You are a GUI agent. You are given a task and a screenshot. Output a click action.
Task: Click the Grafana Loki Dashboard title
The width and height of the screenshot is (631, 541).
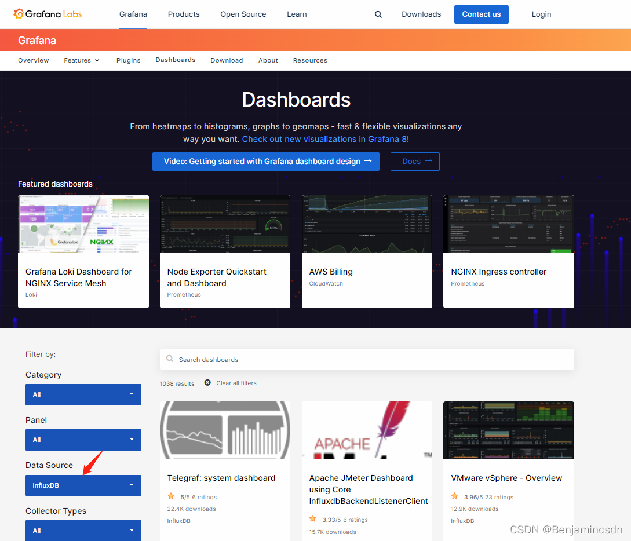[78, 277]
